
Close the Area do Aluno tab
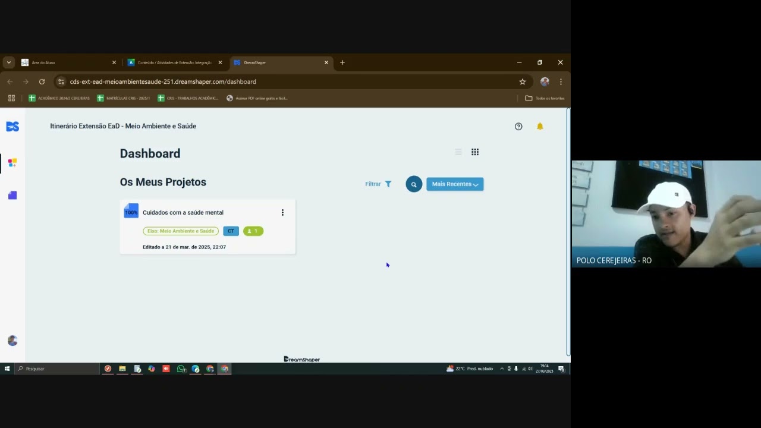pos(114,62)
